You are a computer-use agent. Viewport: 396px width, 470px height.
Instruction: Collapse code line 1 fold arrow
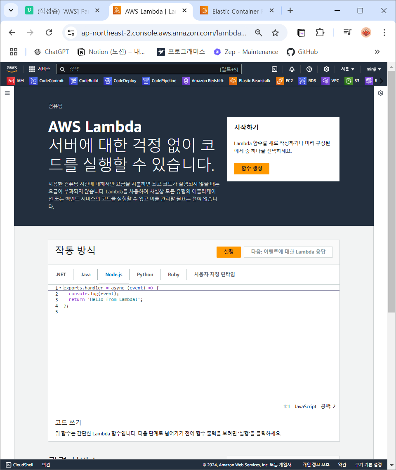pos(60,288)
